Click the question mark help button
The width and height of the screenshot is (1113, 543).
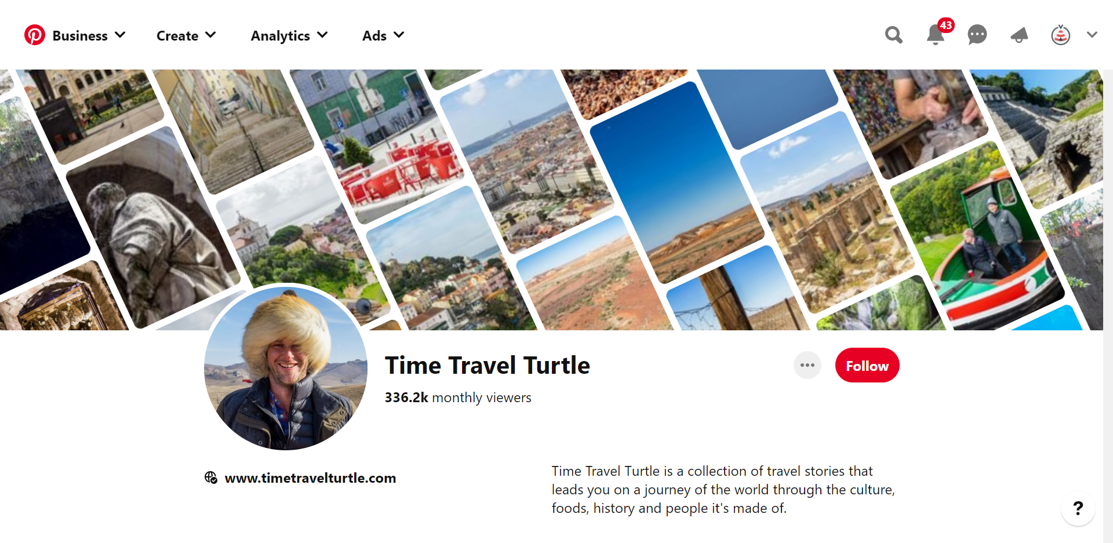(x=1078, y=508)
